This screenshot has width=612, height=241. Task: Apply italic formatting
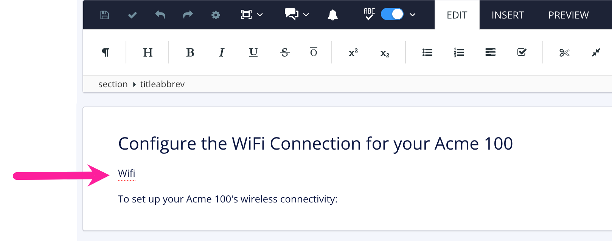click(x=221, y=53)
